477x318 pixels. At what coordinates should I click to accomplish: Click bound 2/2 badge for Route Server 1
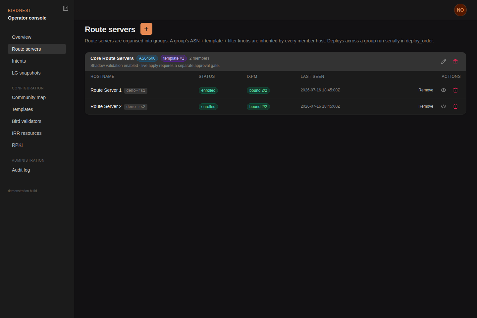pyautogui.click(x=258, y=90)
